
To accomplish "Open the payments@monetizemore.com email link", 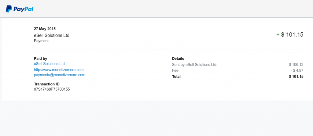I will point(60,75).
